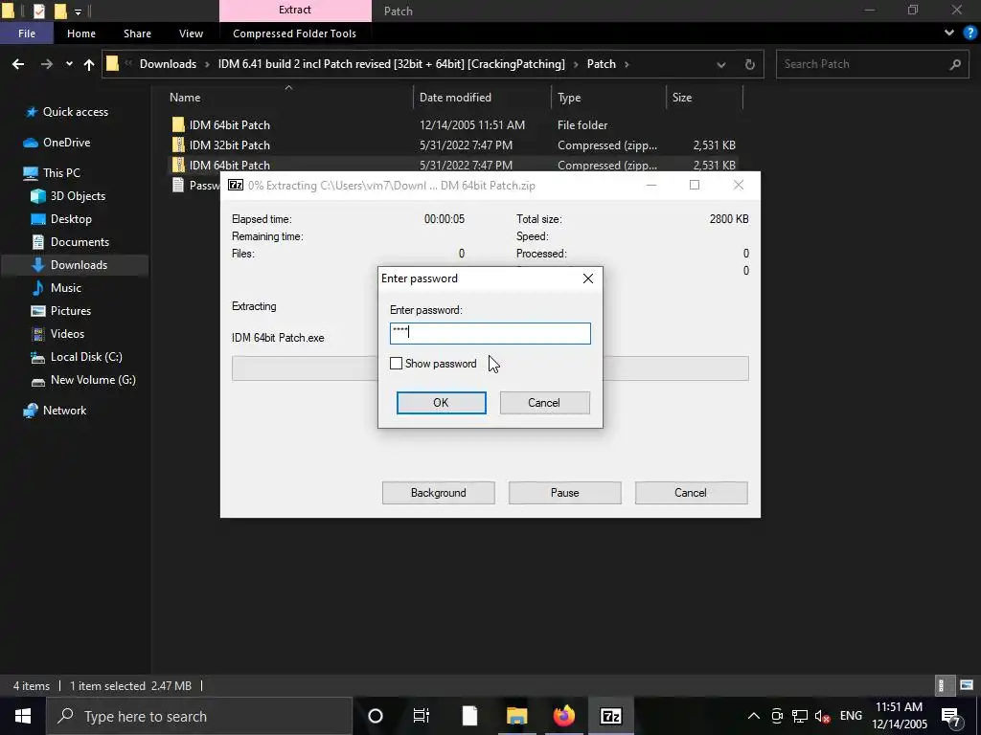This screenshot has height=735, width=981.
Task: Open the Home ribbon tab
Action: 81,33
